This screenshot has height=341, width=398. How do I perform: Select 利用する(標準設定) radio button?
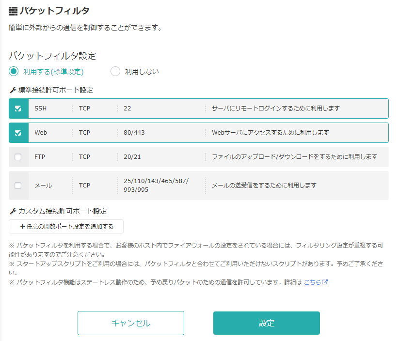tap(14, 72)
